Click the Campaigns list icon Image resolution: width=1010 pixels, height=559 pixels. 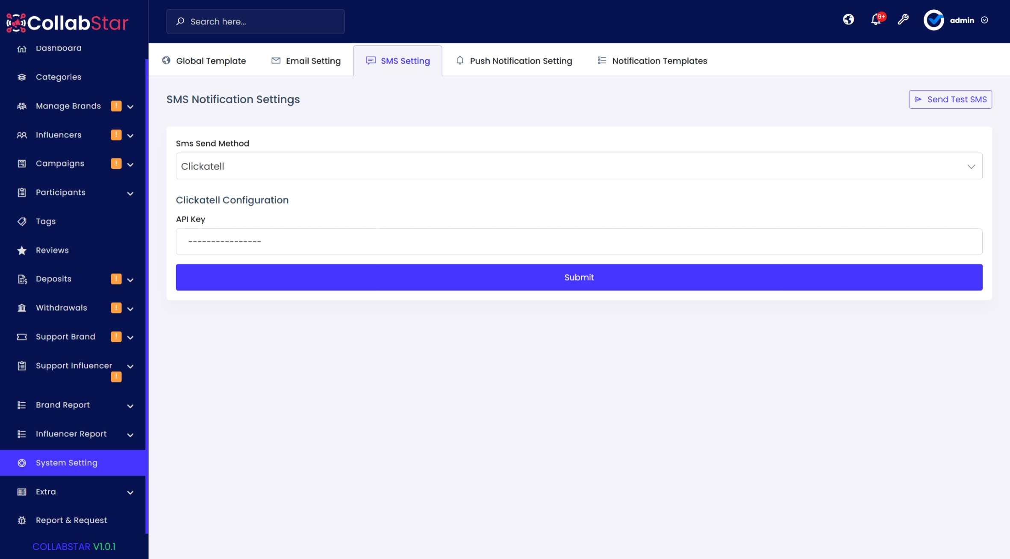(x=22, y=164)
